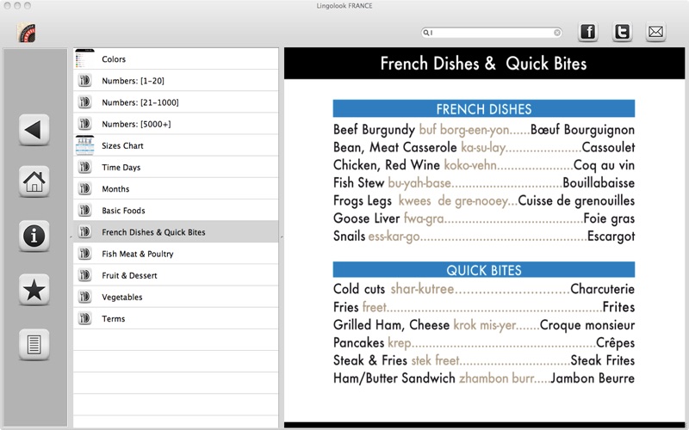This screenshot has width=689, height=430.
Task: Open Basic Foods card
Action: click(x=123, y=211)
